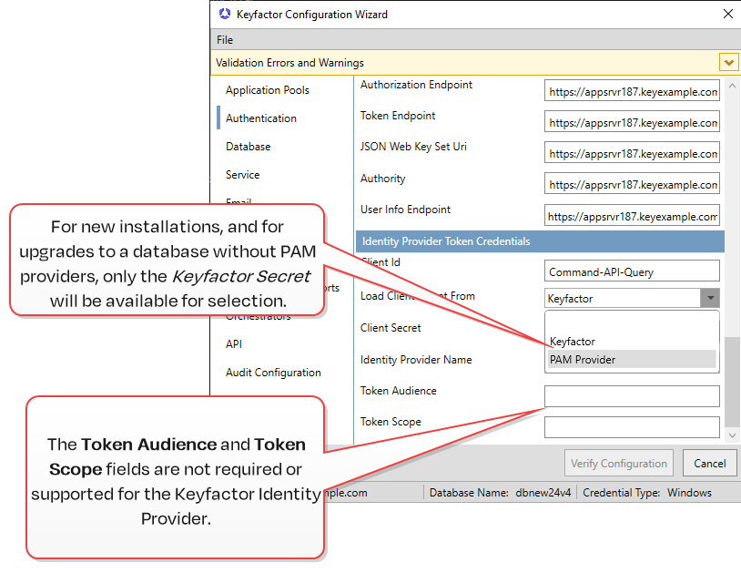This screenshot has height=573, width=741.
Task: Select the Authentication section
Action: coord(260,118)
